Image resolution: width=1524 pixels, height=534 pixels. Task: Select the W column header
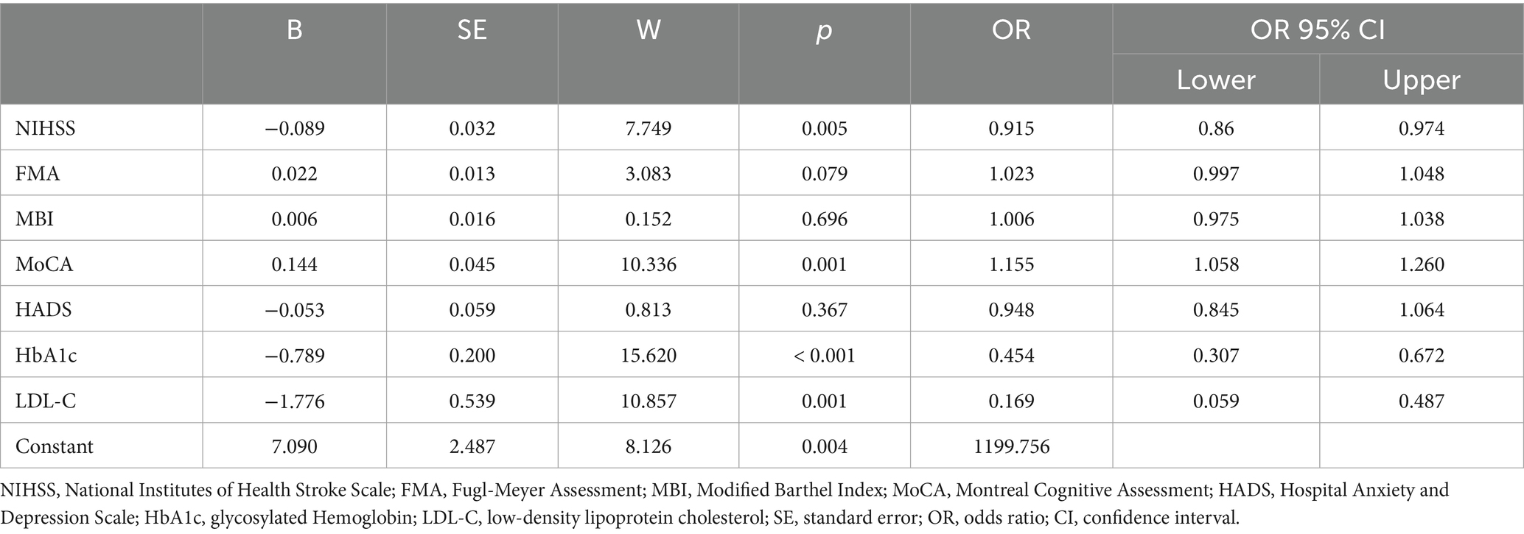point(649,29)
